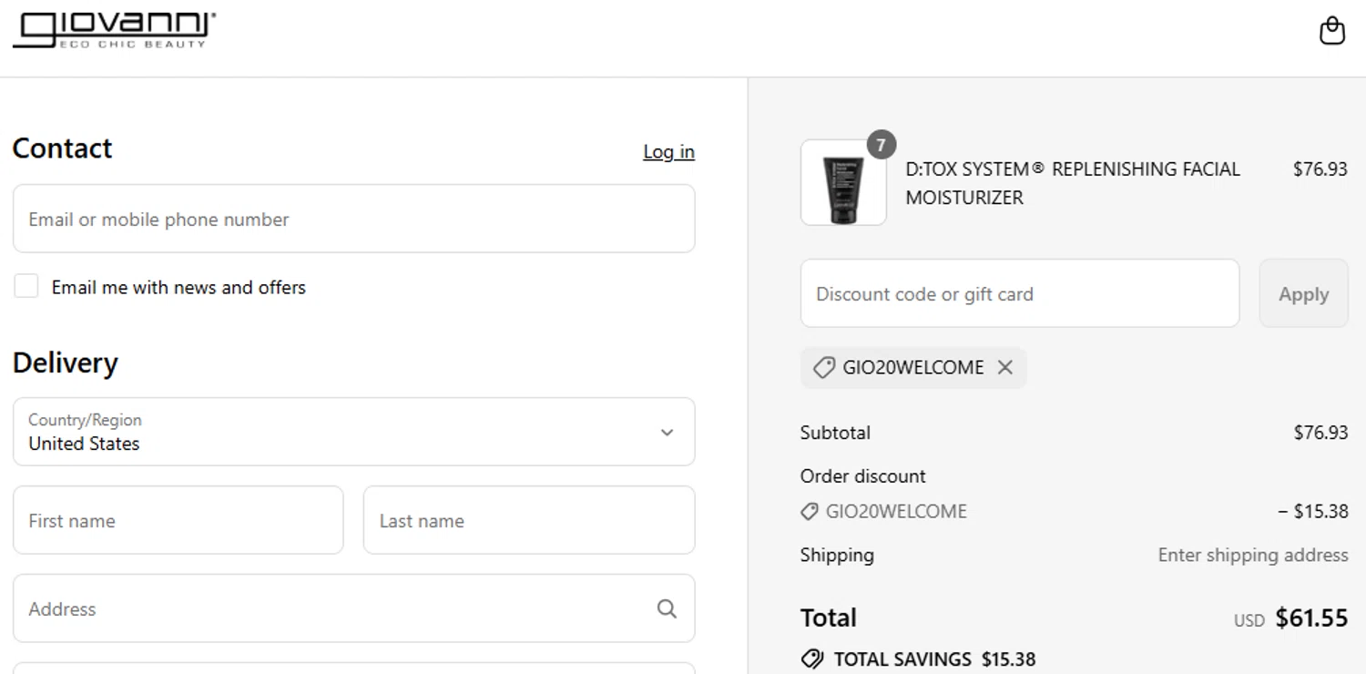The width and height of the screenshot is (1366, 674).
Task: Click the item quantity badge showing 7
Action: coord(881,144)
